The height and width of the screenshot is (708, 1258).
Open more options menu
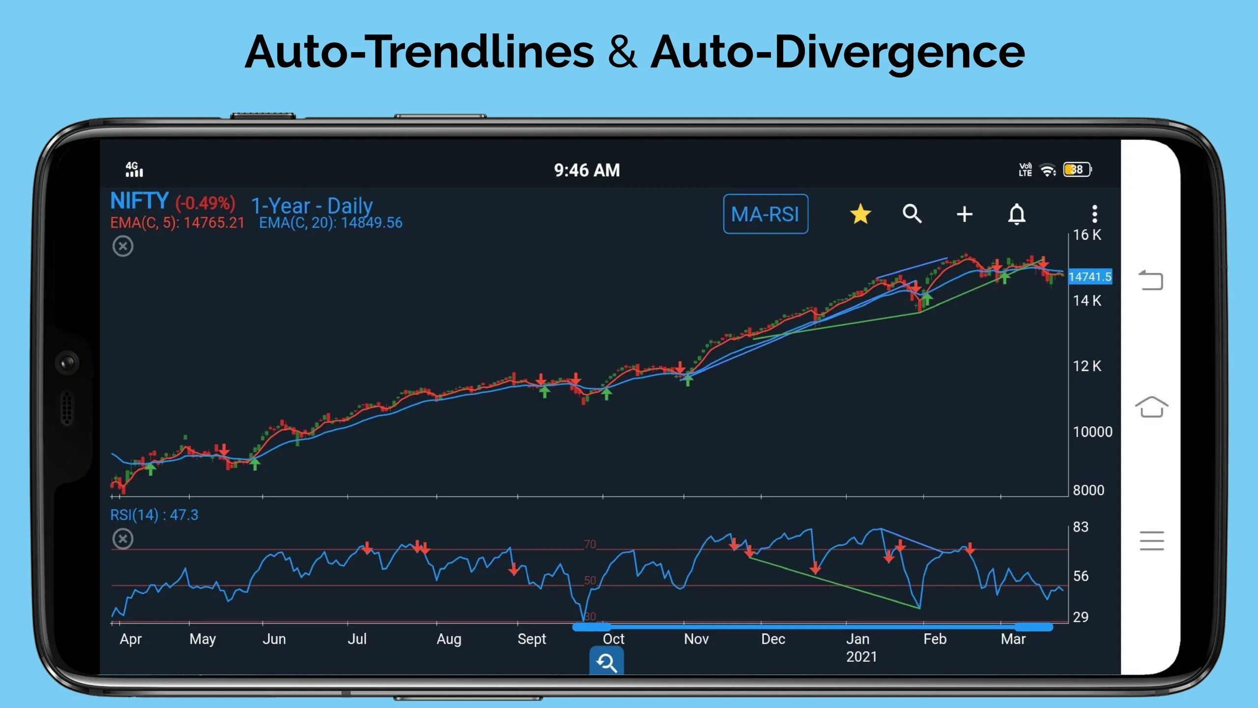[x=1094, y=213]
